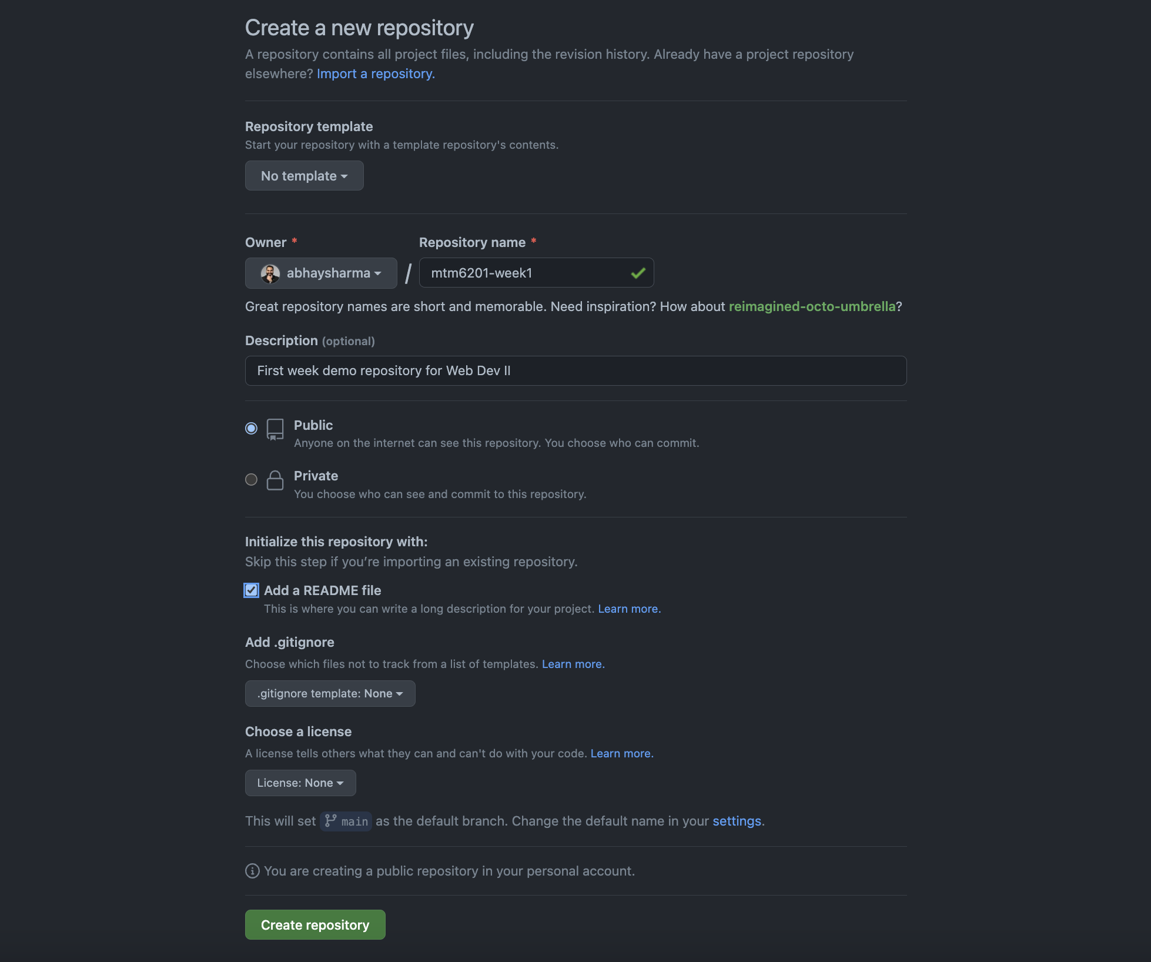Click the green checkmark in repository name field
Image resolution: width=1151 pixels, height=962 pixels.
click(638, 272)
